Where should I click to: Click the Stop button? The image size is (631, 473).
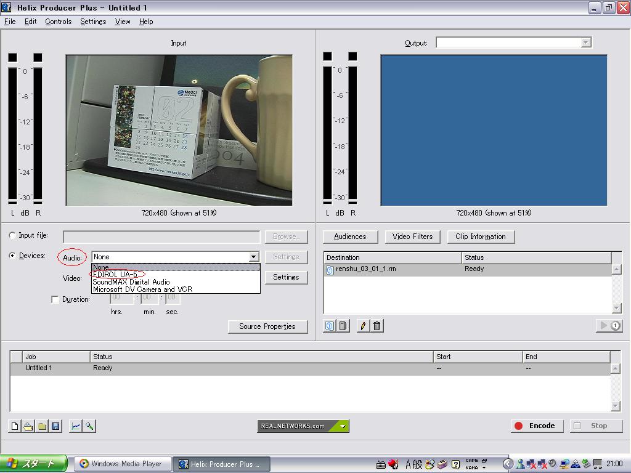596,426
